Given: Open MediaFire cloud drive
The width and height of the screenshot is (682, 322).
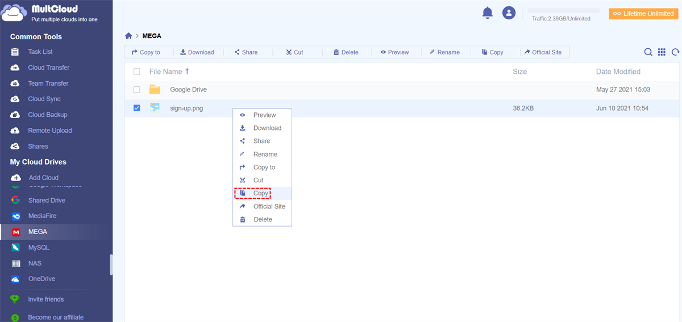Looking at the screenshot, I should coord(42,216).
